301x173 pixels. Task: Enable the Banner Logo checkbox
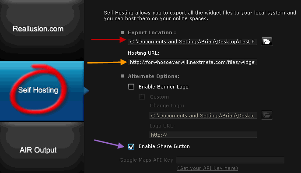coord(131,87)
